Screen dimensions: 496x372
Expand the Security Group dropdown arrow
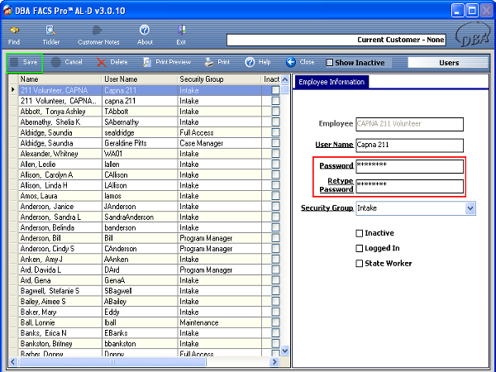click(470, 208)
